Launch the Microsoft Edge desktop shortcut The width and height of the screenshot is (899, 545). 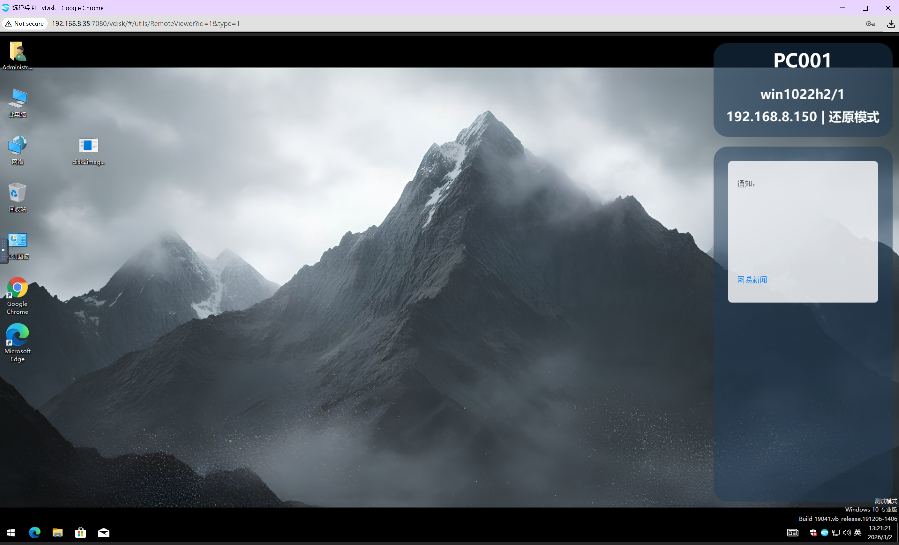[17, 335]
